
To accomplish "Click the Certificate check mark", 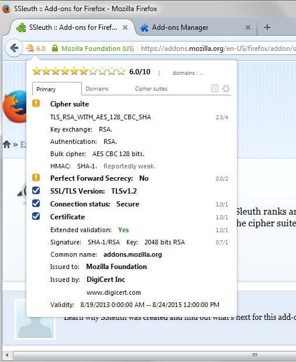I will pos(36,216).
